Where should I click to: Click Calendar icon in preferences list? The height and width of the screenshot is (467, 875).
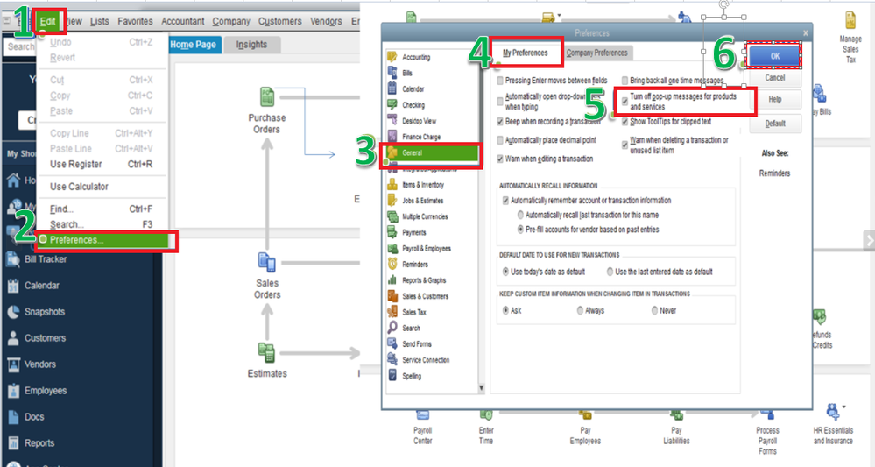point(392,88)
